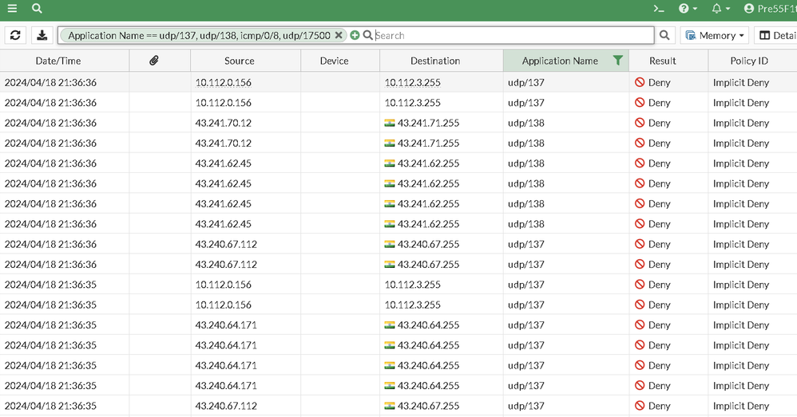
Task: Open the notifications bell dropdown
Action: coord(720,9)
